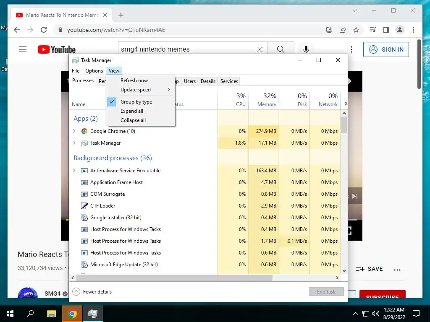Open Chrome's media control icon
The image size is (430, 322).
[x=373, y=30]
